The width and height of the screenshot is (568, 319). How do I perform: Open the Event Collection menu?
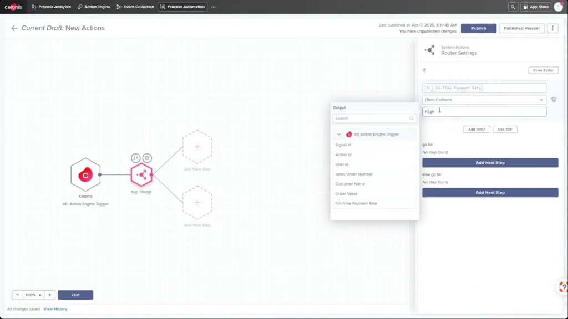click(135, 7)
